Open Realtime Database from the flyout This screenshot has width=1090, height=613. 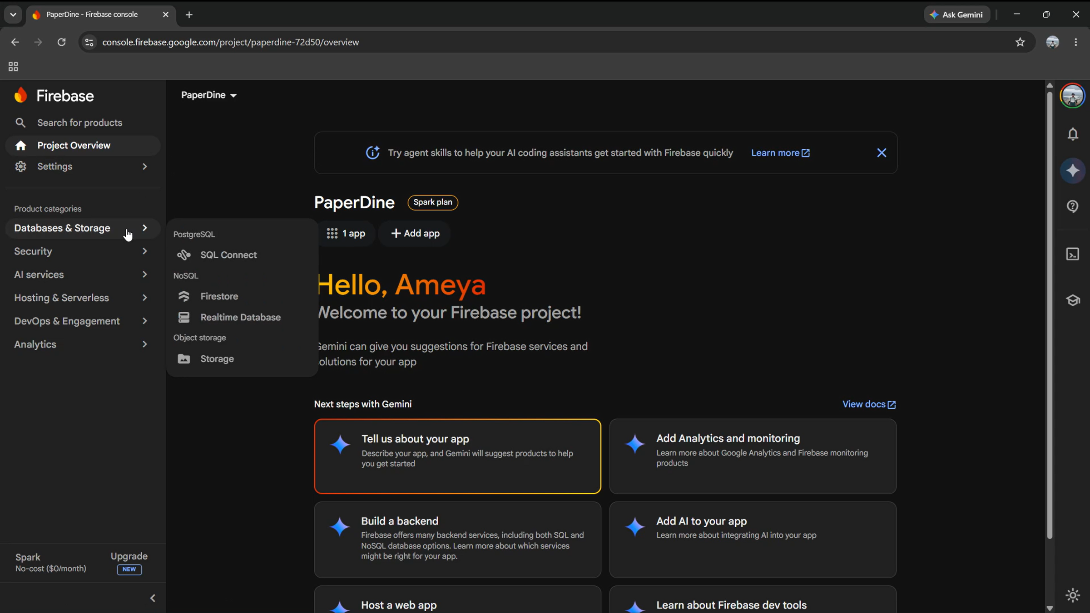[x=240, y=317]
